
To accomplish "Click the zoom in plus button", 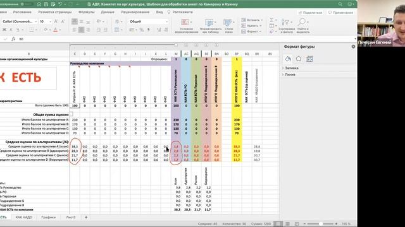I will coord(336,224).
